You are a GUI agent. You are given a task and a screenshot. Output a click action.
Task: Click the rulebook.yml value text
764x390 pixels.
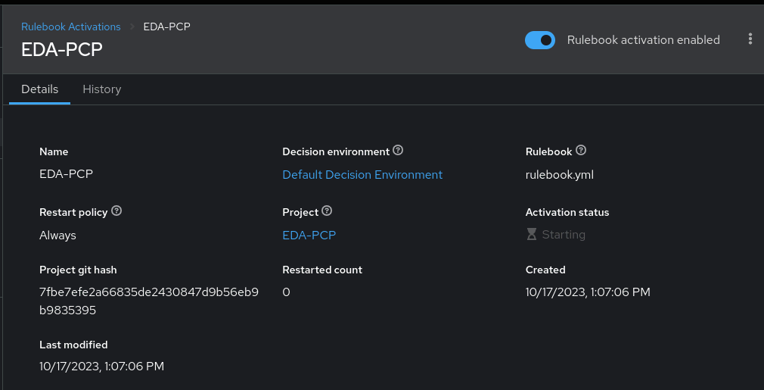559,175
